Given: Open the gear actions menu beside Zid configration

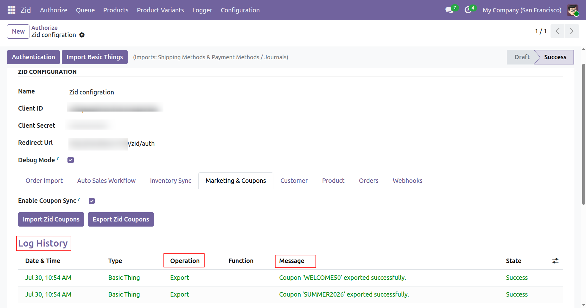Looking at the screenshot, I should [82, 35].
